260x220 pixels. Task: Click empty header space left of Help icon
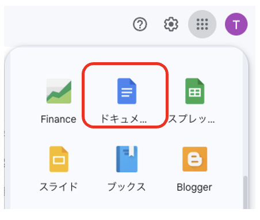(x=67, y=24)
